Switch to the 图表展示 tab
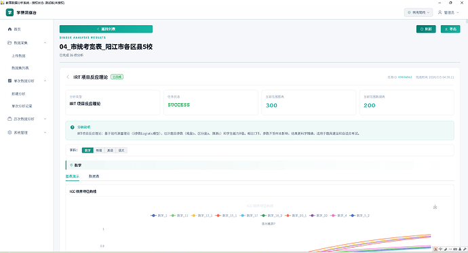The width and height of the screenshot is (468, 253). coord(72,176)
